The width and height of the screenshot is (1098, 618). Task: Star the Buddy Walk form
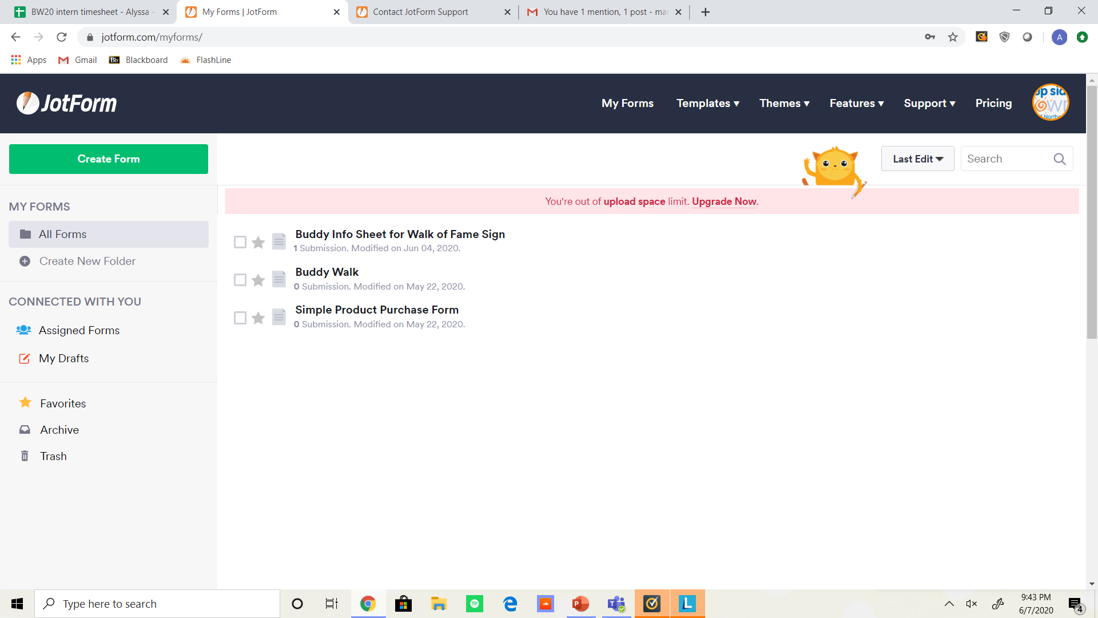258,280
